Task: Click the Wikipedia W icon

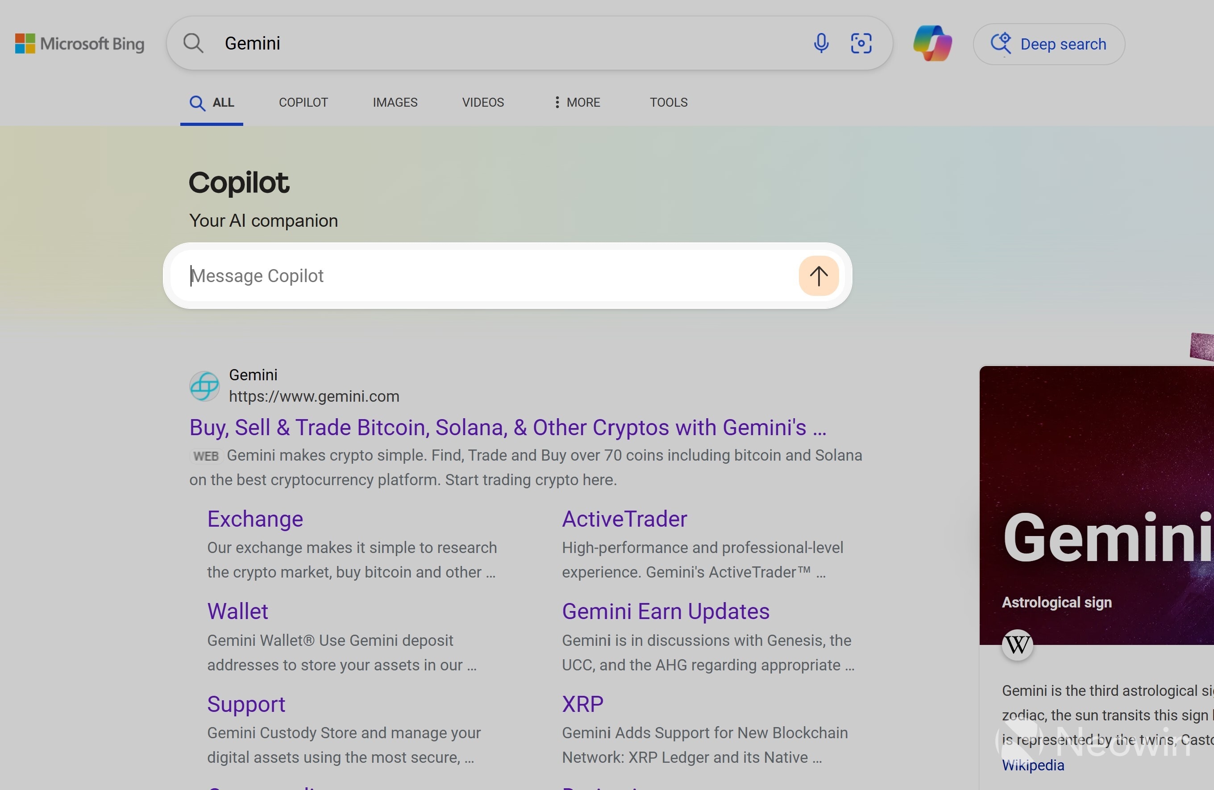Action: point(1017,645)
